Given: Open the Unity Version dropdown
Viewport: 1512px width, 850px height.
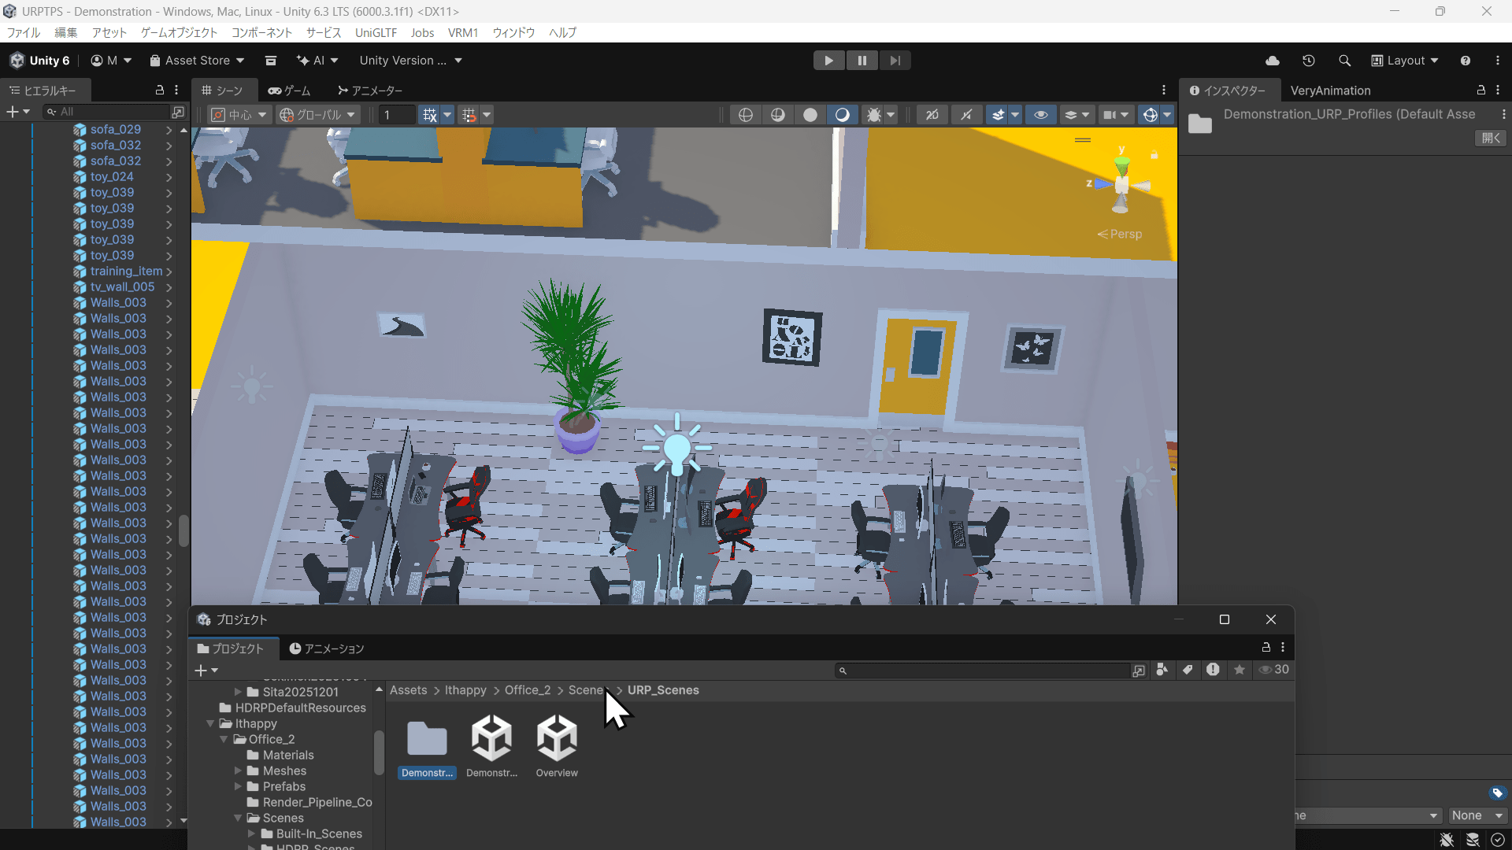Looking at the screenshot, I should pos(410,61).
